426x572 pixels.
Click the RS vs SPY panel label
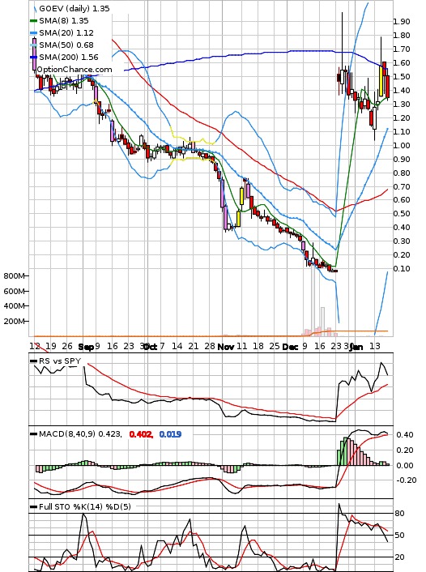60,361
